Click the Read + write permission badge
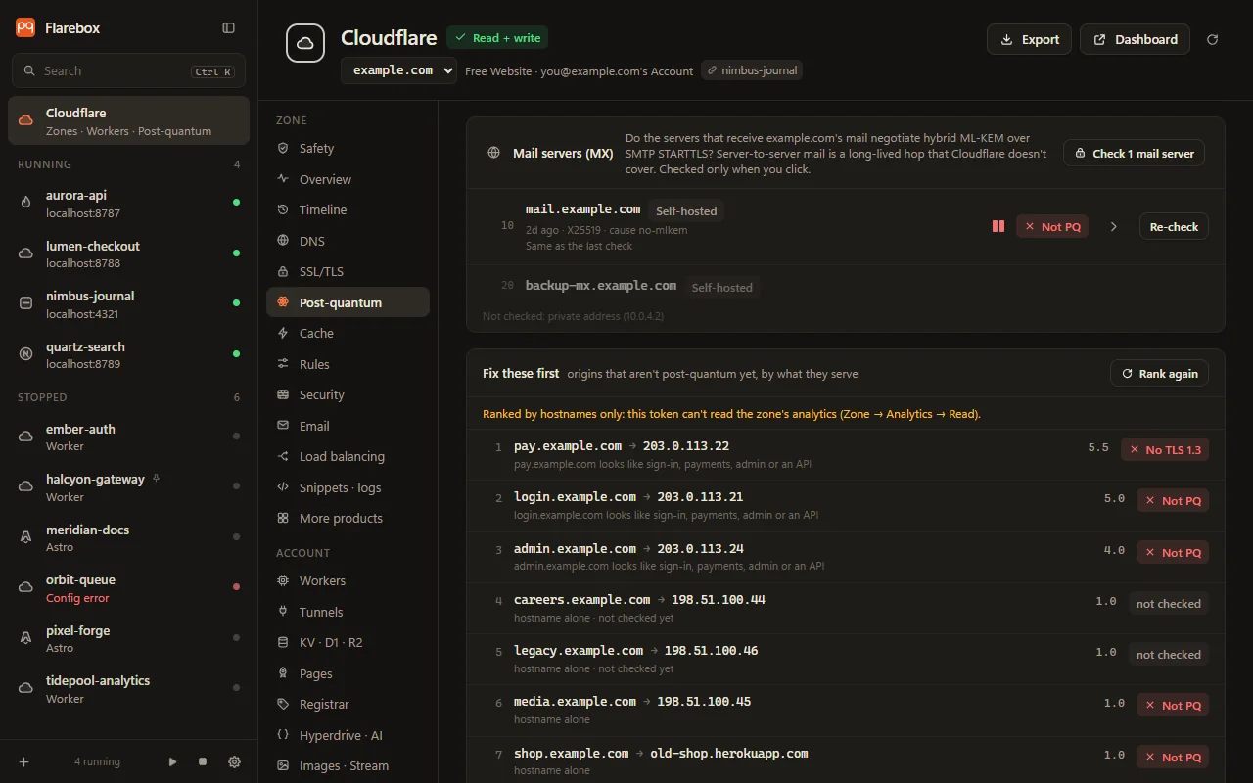Screen dimensions: 1253x783 pyautogui.click(x=497, y=38)
